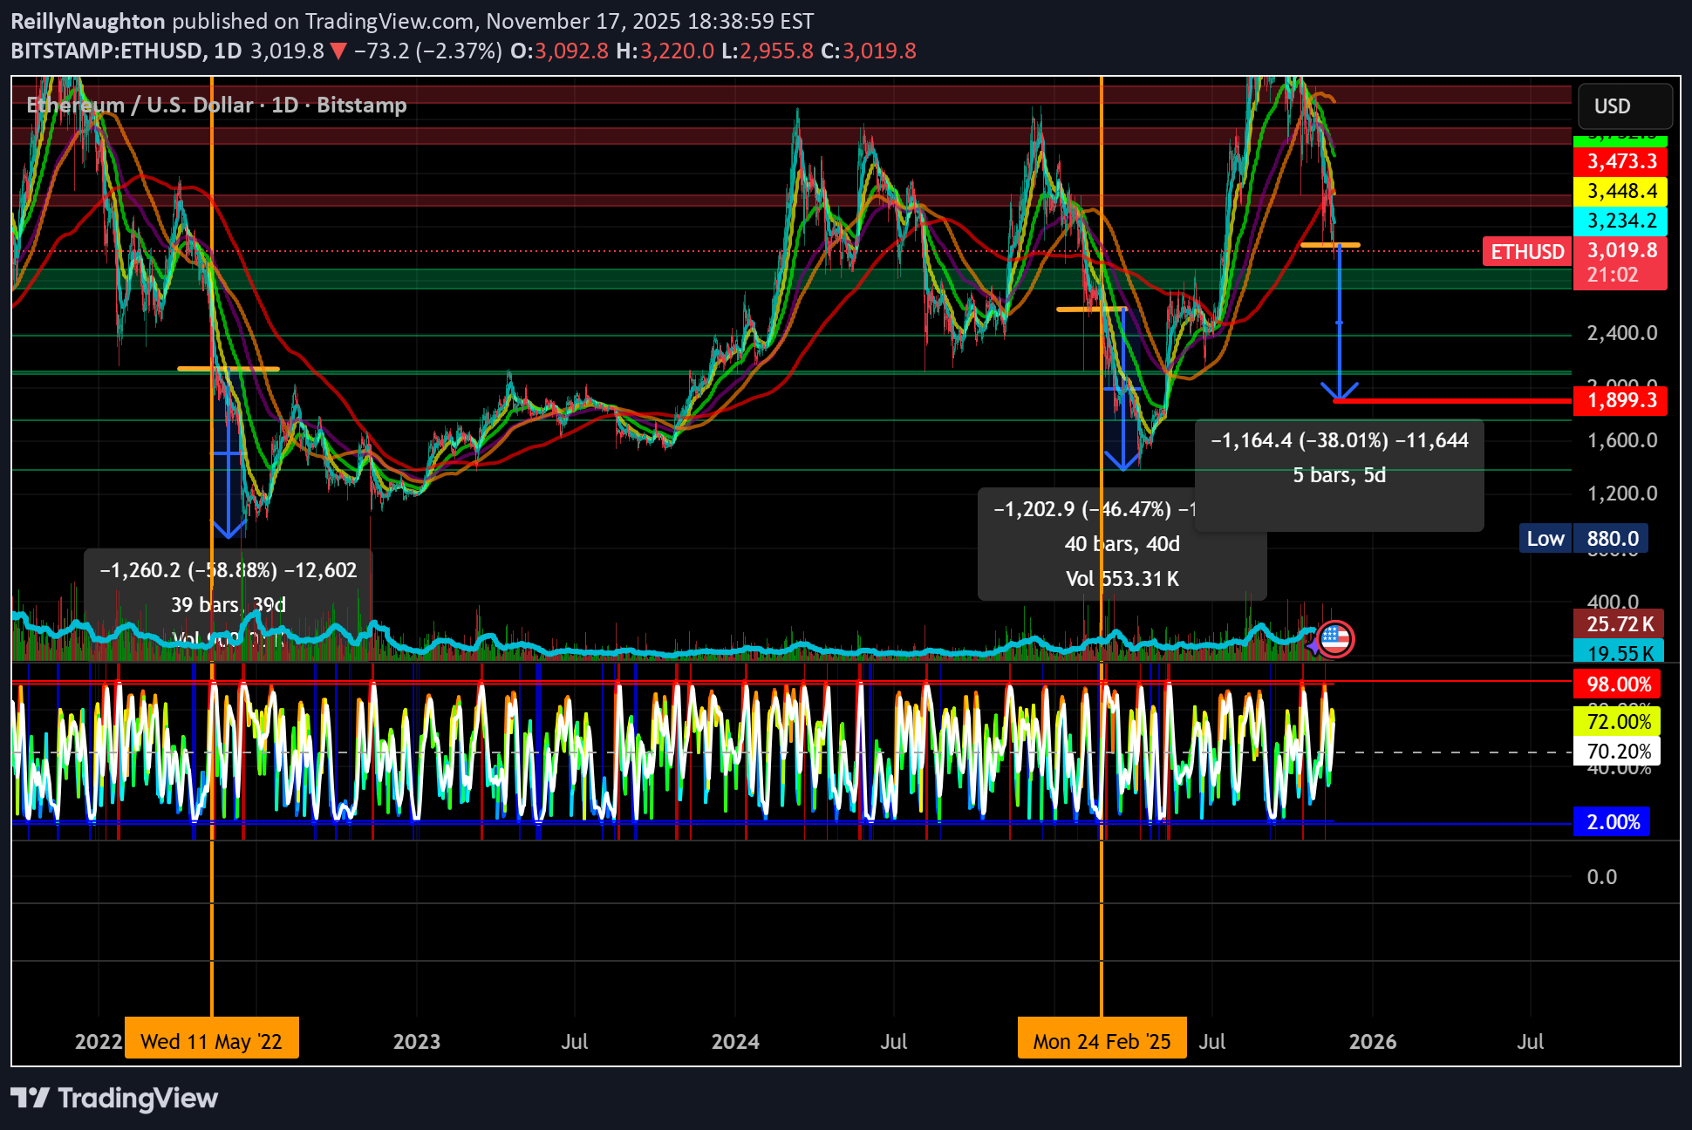
Task: Click the 5 bars, 5d measurement tooltip
Action: 1339,475
